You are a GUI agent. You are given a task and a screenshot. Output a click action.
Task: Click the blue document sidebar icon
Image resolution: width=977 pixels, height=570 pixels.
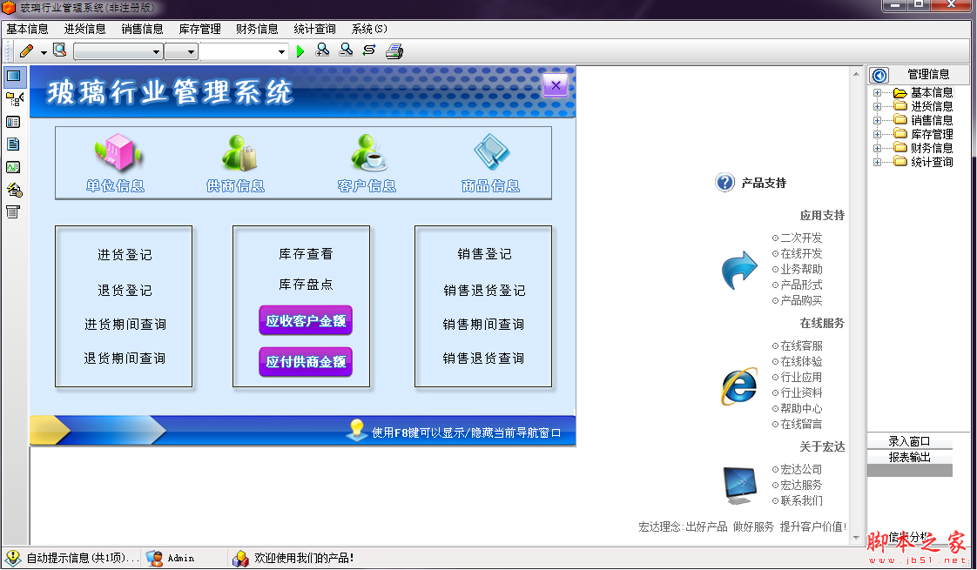click(13, 144)
